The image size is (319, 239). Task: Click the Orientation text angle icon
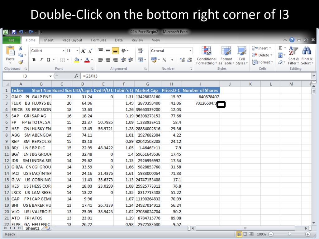pos(124,51)
